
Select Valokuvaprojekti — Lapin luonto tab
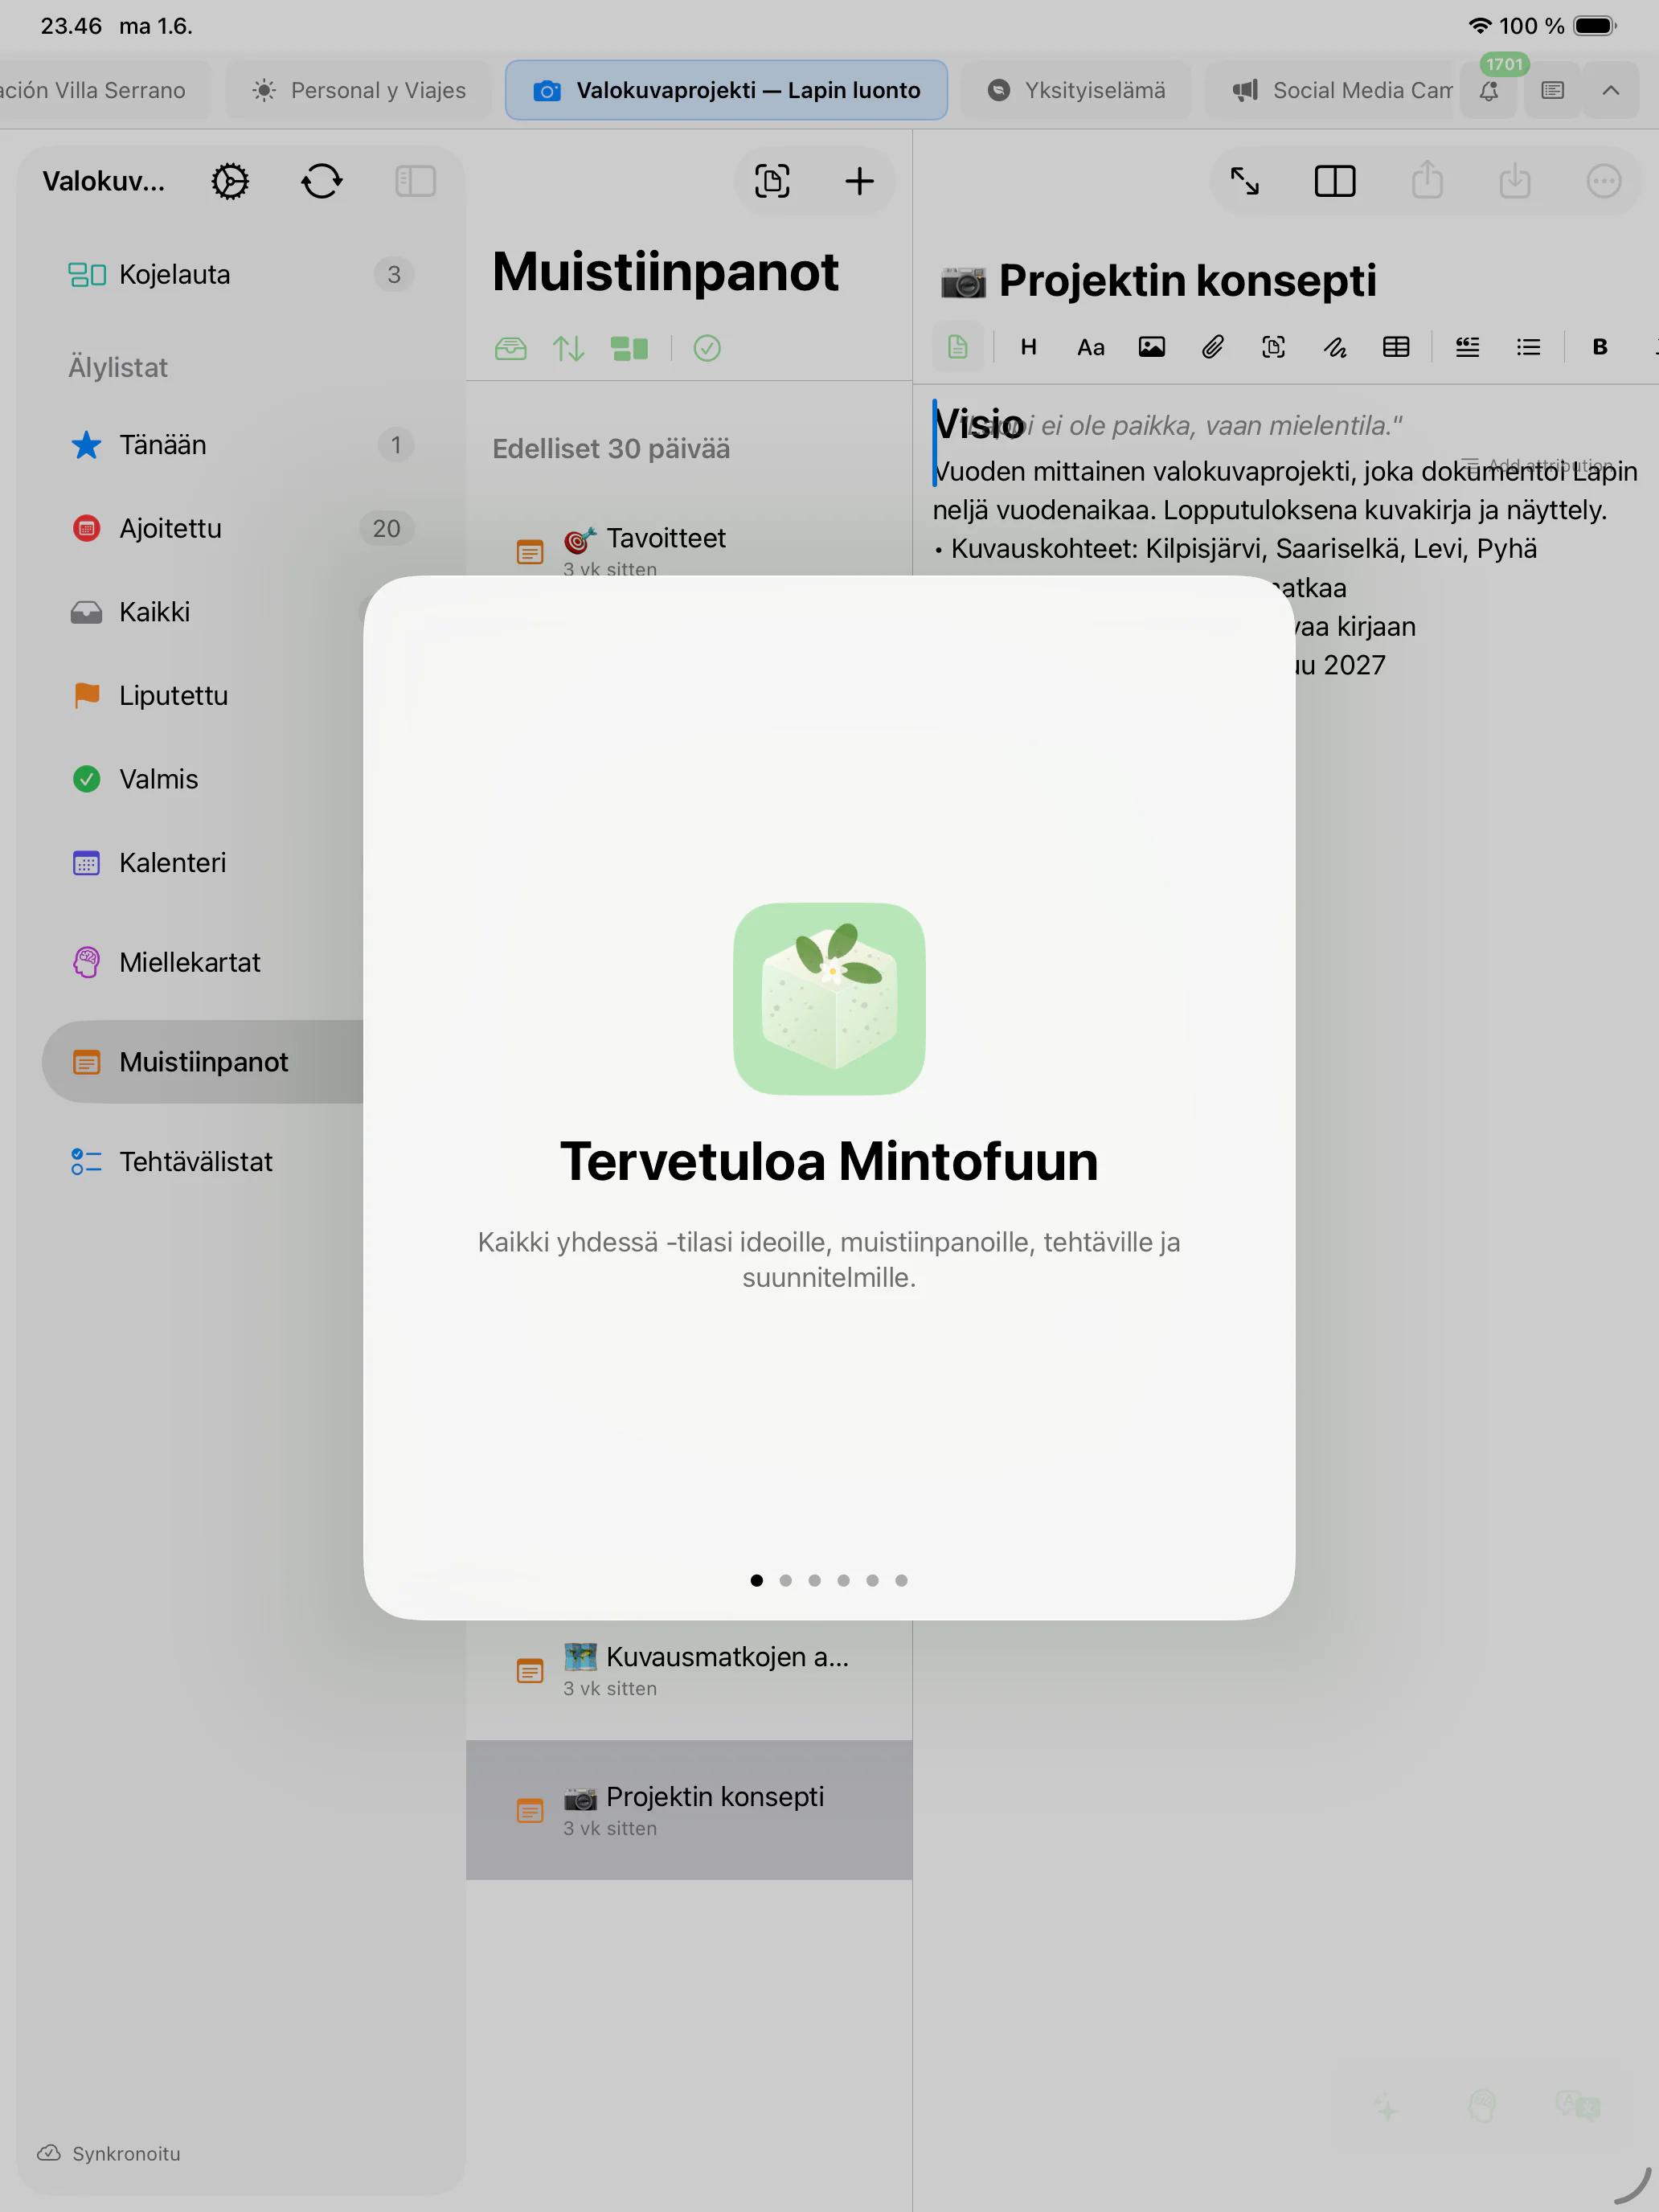[726, 90]
